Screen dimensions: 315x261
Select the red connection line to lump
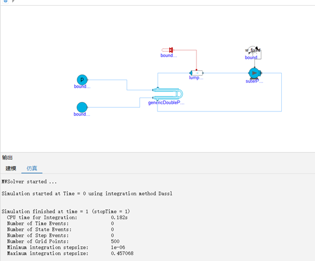196,59
